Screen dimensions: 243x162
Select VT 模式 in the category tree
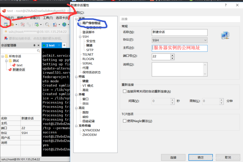click(88, 86)
